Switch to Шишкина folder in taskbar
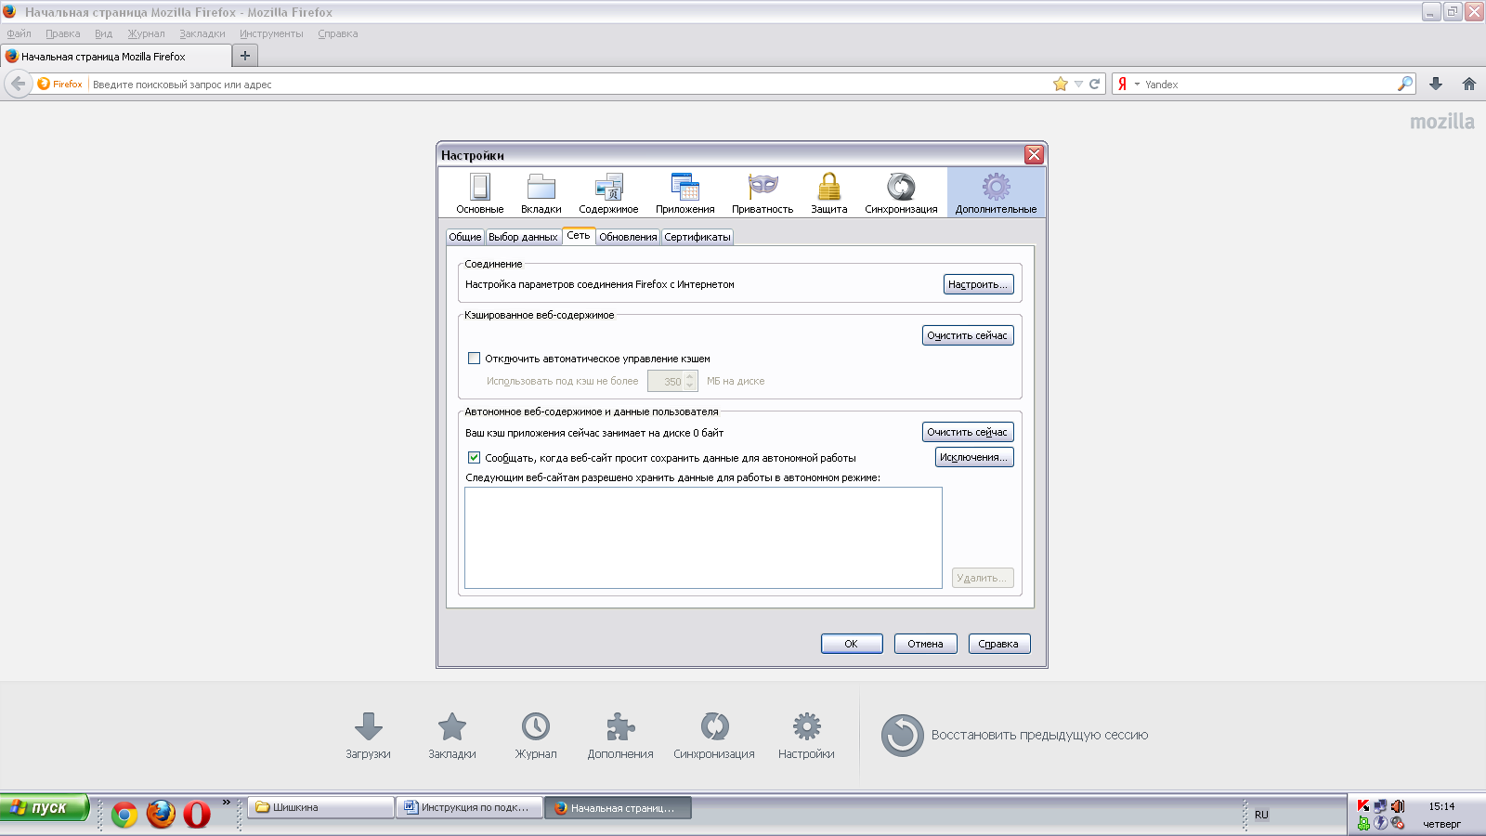Screen dimensions: 1486x836 [320, 807]
